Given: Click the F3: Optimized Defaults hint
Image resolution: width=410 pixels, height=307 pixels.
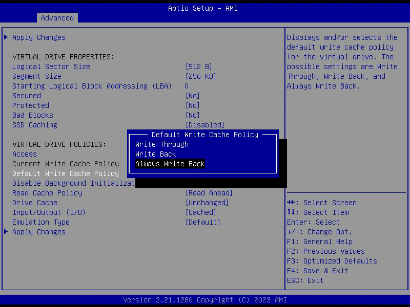Looking at the screenshot, I should [x=332, y=261].
